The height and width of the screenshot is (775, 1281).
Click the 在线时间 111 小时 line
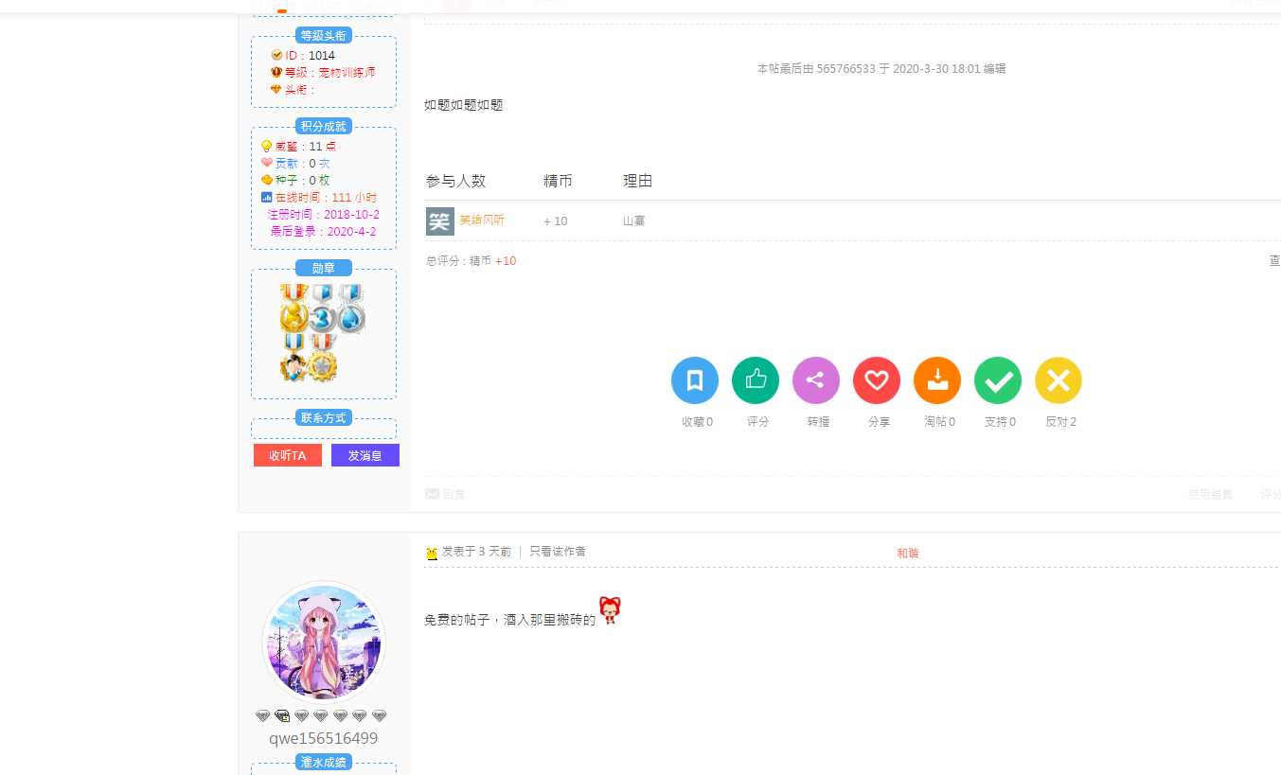[x=326, y=198]
